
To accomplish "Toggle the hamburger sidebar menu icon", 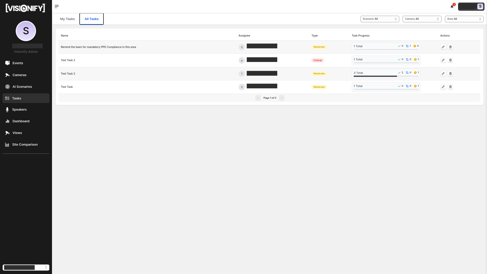I will pyautogui.click(x=57, y=6).
